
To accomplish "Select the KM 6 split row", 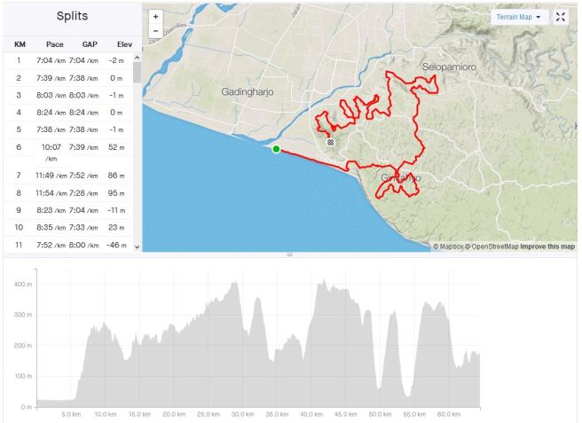I will point(71,147).
